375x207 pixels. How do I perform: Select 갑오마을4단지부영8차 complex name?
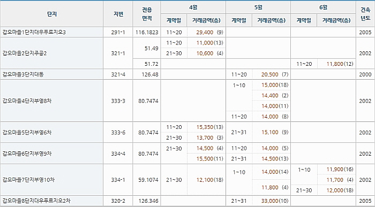coord(27,101)
